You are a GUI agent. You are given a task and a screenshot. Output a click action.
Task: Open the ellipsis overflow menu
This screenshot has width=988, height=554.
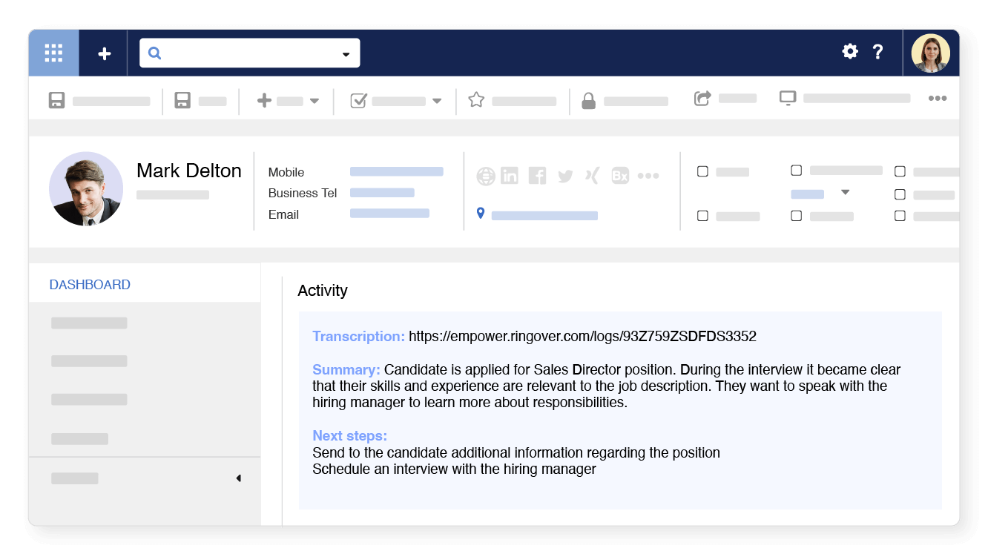coord(938,98)
